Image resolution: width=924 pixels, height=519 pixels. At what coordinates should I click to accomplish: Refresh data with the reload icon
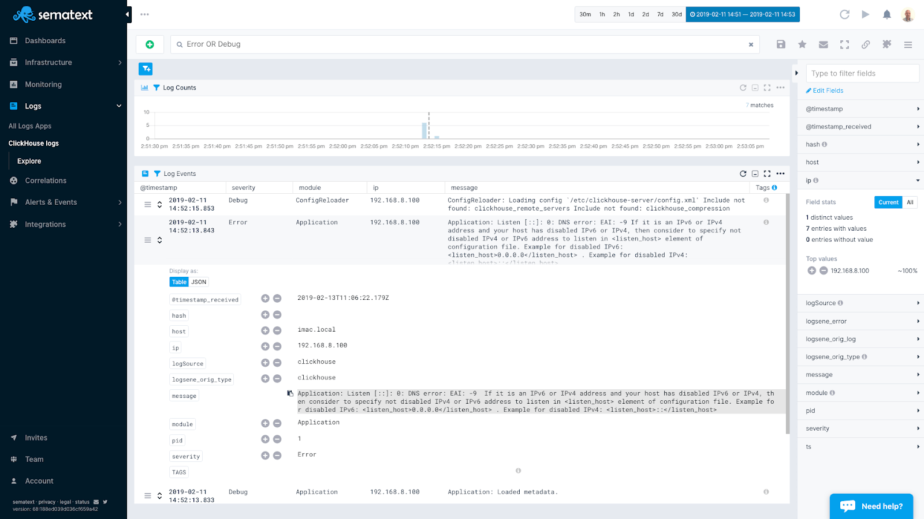click(x=844, y=14)
